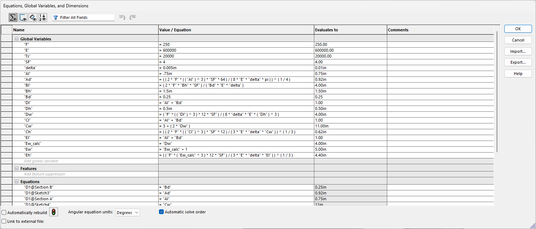Select the "Dw" variable name
The image size is (536, 229).
[x=28, y=114]
